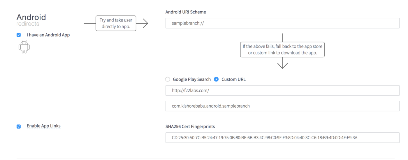The width and height of the screenshot is (408, 160).
Task: Click the downward fallback arrow icon
Action: click(x=282, y=63)
